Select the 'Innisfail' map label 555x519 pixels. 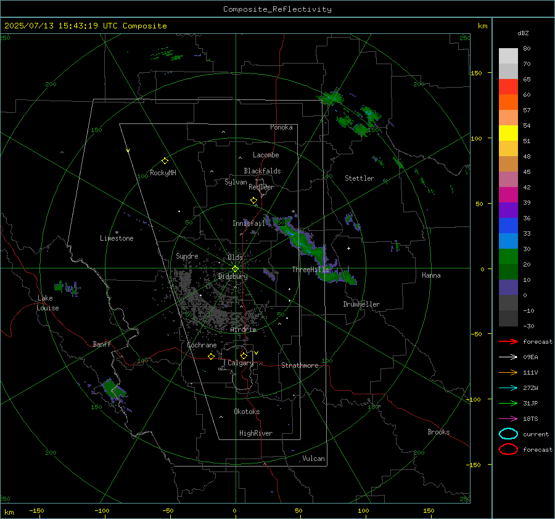[249, 223]
